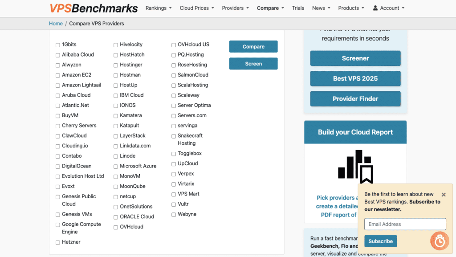Select the ORACLE Cloud checkbox

click(116, 217)
